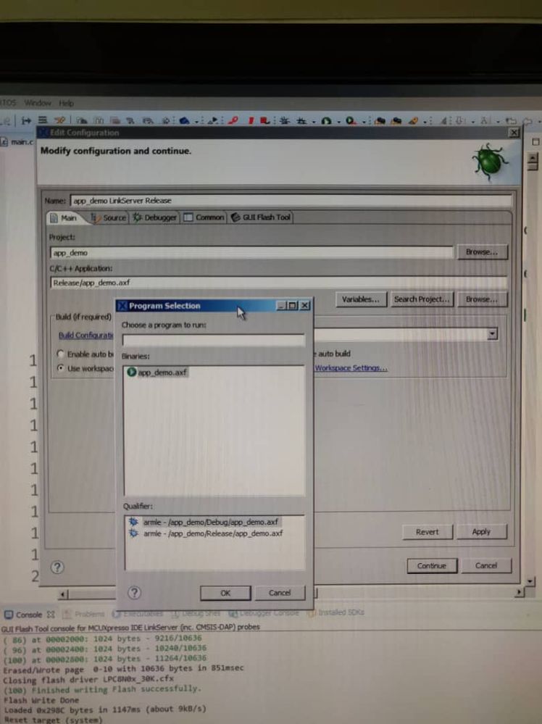
Task: Click OK in Program Selection dialog
Action: [225, 593]
